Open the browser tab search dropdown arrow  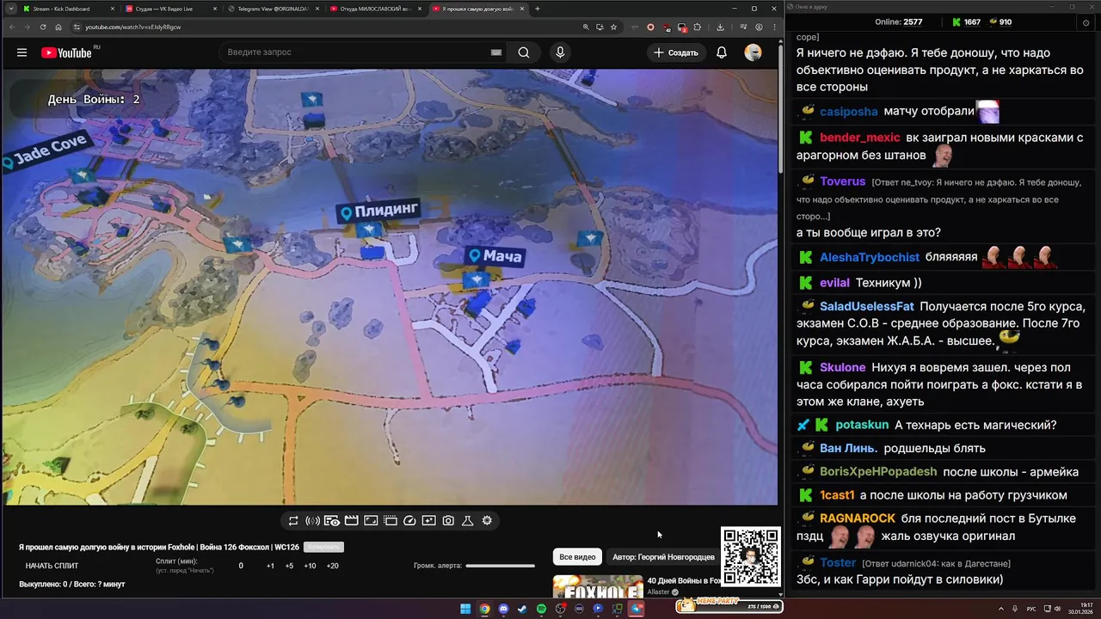point(11,9)
